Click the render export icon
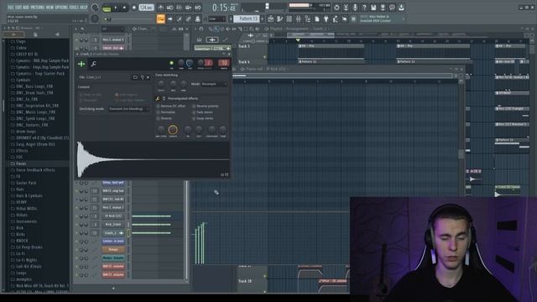The width and height of the screenshot is (537, 302). [383, 8]
